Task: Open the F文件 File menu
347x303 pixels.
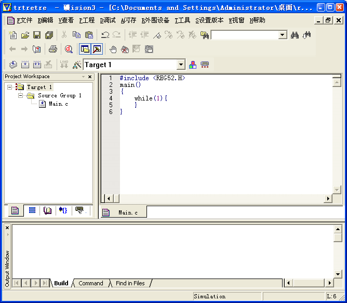Action: coord(24,20)
